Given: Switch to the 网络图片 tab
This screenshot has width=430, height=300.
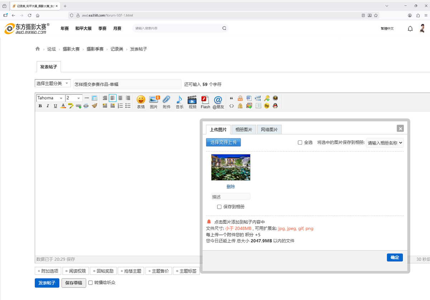Looking at the screenshot, I should 269,130.
